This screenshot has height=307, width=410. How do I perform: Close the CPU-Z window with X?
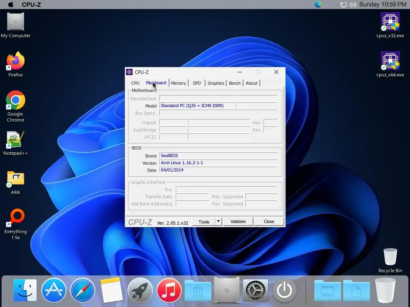click(276, 72)
